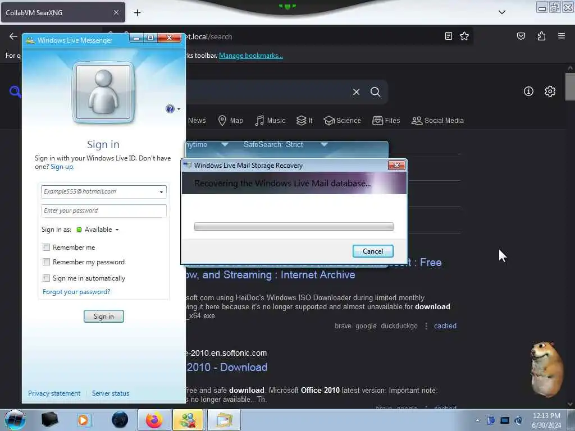Click the browser address bar URL
Image resolution: width=575 pixels, height=431 pixels.
(x=209, y=36)
